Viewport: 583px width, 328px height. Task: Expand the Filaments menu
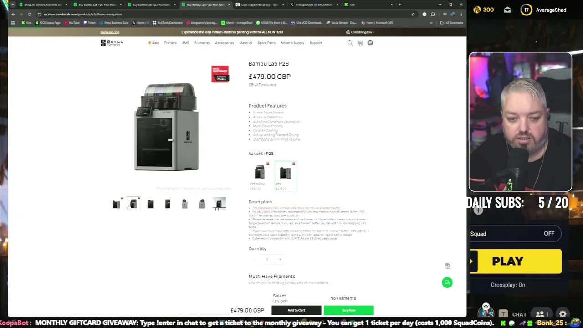point(202,43)
